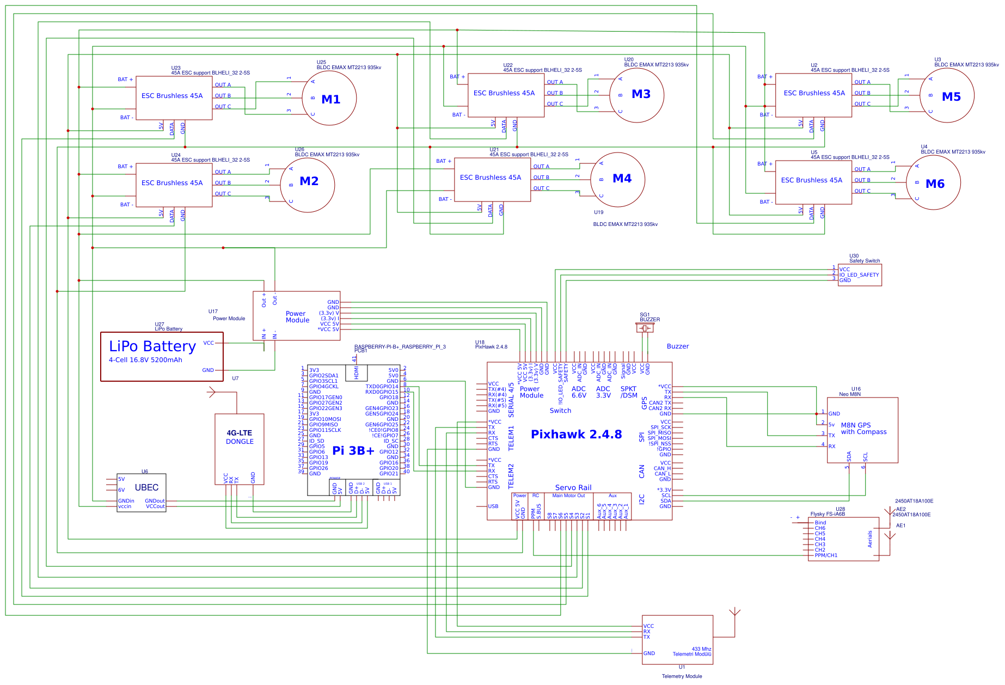Image resolution: width=1005 pixels, height=685 pixels.
Task: Click the IO_LED_SAFETY pin on Safety Switch
Action: tap(859, 275)
